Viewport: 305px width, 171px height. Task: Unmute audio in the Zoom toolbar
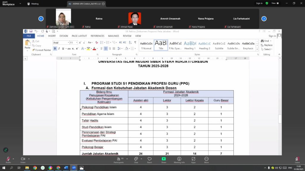(x=8, y=160)
